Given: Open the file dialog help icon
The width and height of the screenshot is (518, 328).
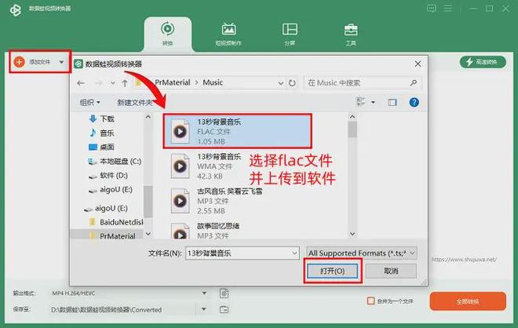Looking at the screenshot, I should [414, 102].
